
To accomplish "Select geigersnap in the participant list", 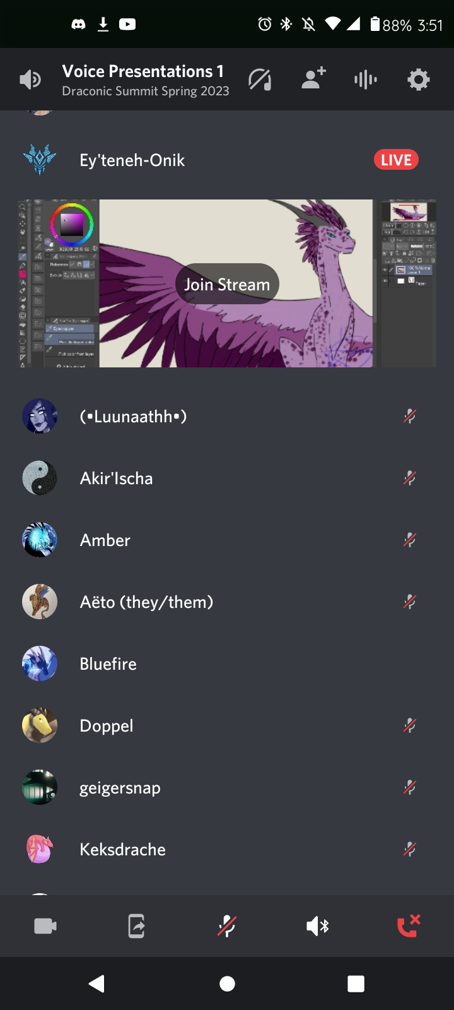I will pos(227,787).
